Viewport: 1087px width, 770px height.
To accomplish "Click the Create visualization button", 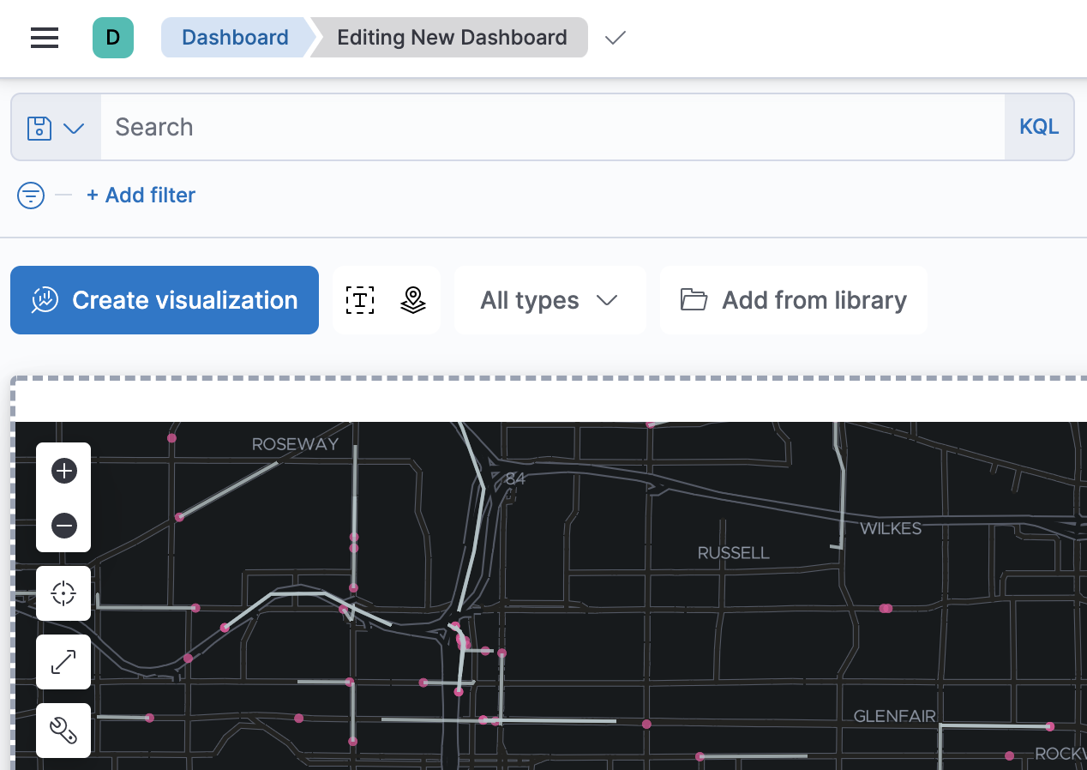I will pos(164,300).
